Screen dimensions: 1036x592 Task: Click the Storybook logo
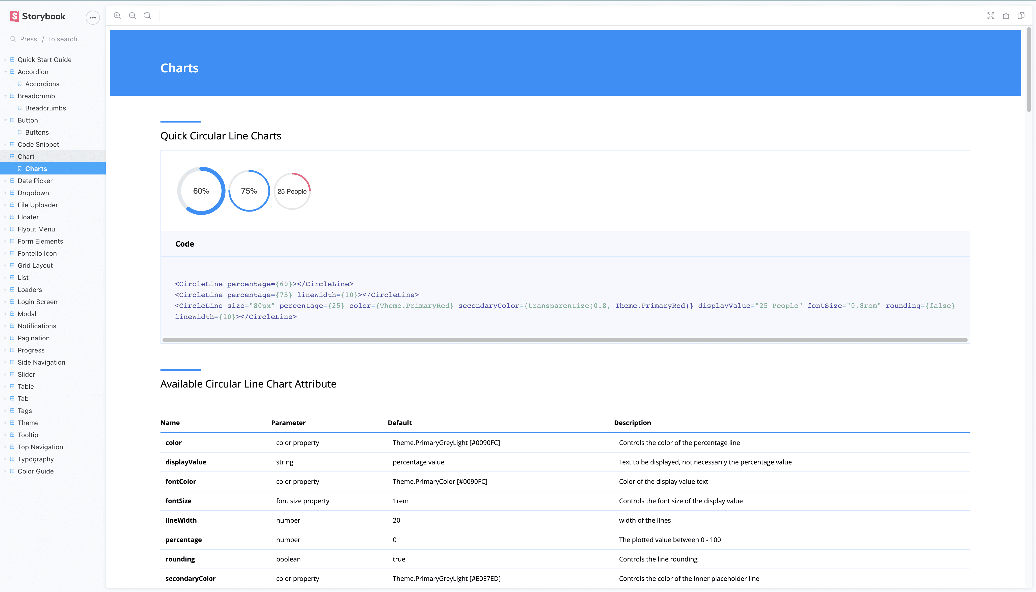pyautogui.click(x=37, y=16)
